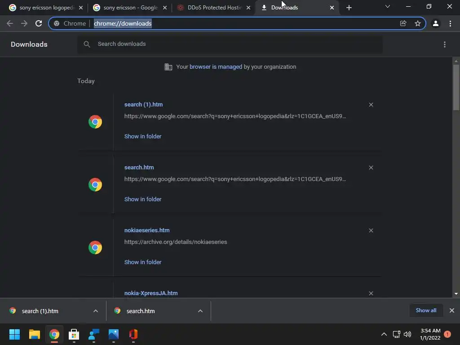460x345 pixels.
Task: Open search (1).htm from the download shelf
Action: point(40,311)
